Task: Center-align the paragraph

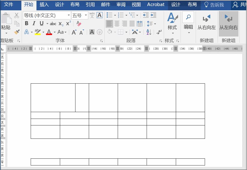Action: point(117,23)
